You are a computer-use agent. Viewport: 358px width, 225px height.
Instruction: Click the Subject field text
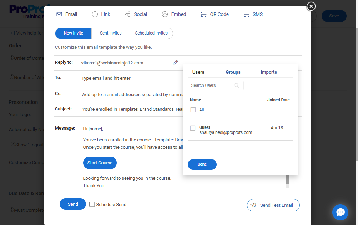point(132,109)
